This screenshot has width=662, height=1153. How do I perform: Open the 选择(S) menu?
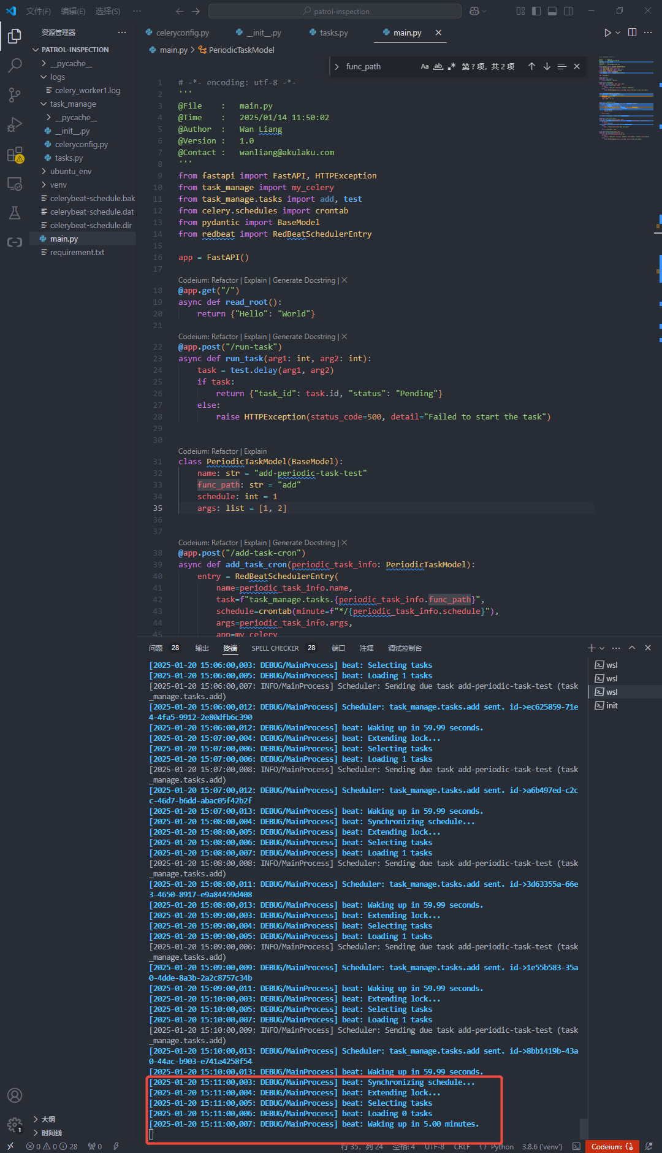coord(108,11)
